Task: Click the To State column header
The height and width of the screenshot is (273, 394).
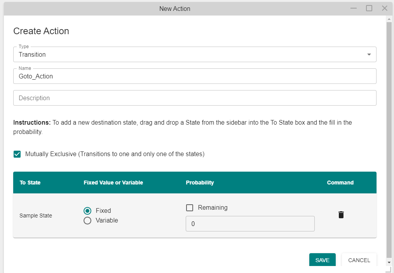Action: click(30, 183)
